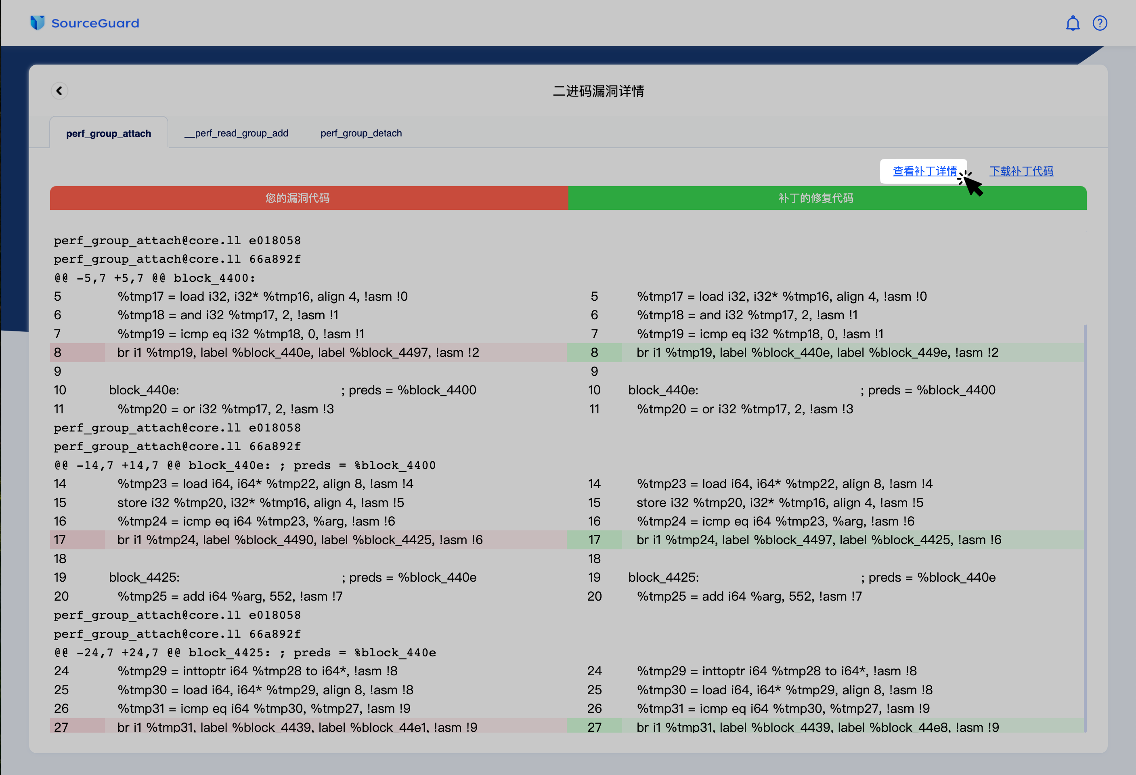Click the SourceGuard brand name
The height and width of the screenshot is (775, 1136).
pyautogui.click(x=95, y=23)
